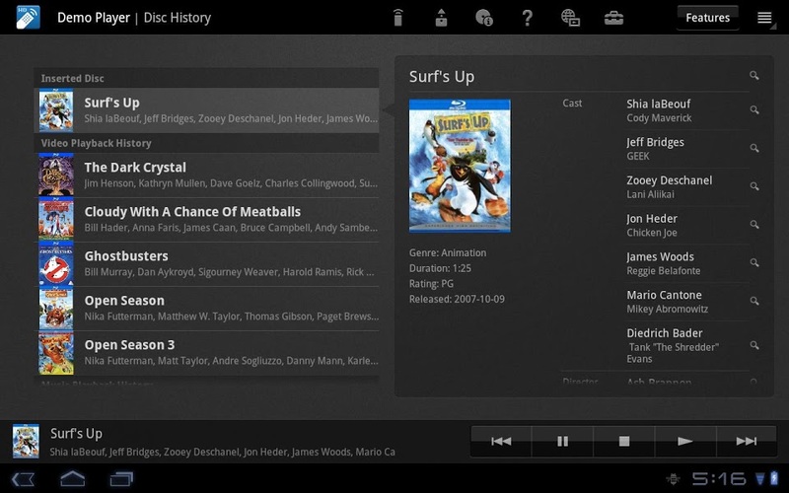The width and height of the screenshot is (789, 493).
Task: Tap the Diedrich Bader cast name
Action: pyautogui.click(x=664, y=333)
